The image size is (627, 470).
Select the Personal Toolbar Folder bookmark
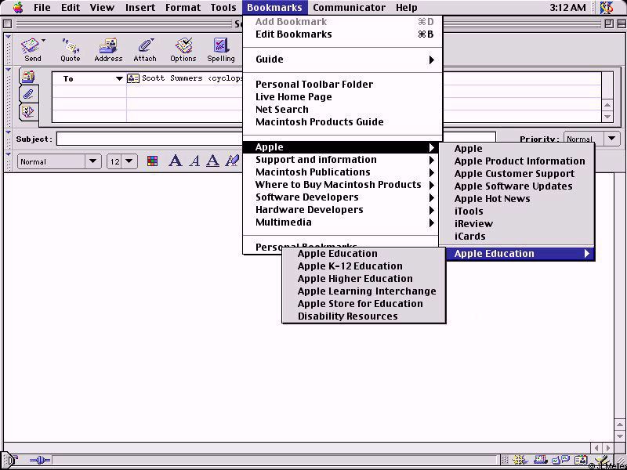tap(342, 85)
